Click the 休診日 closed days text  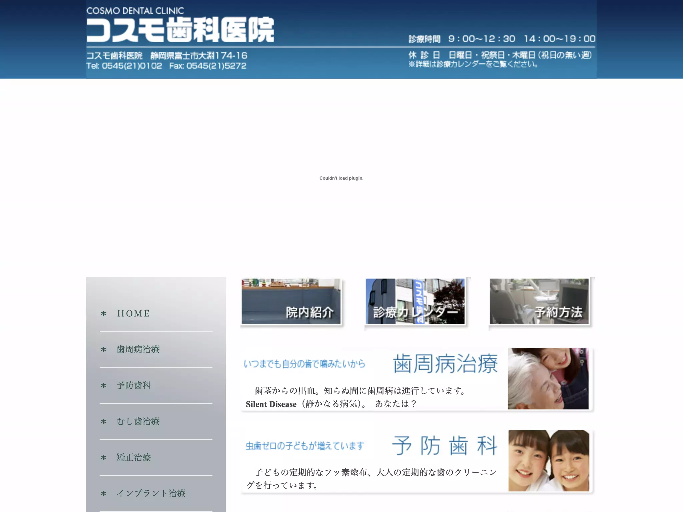500,55
